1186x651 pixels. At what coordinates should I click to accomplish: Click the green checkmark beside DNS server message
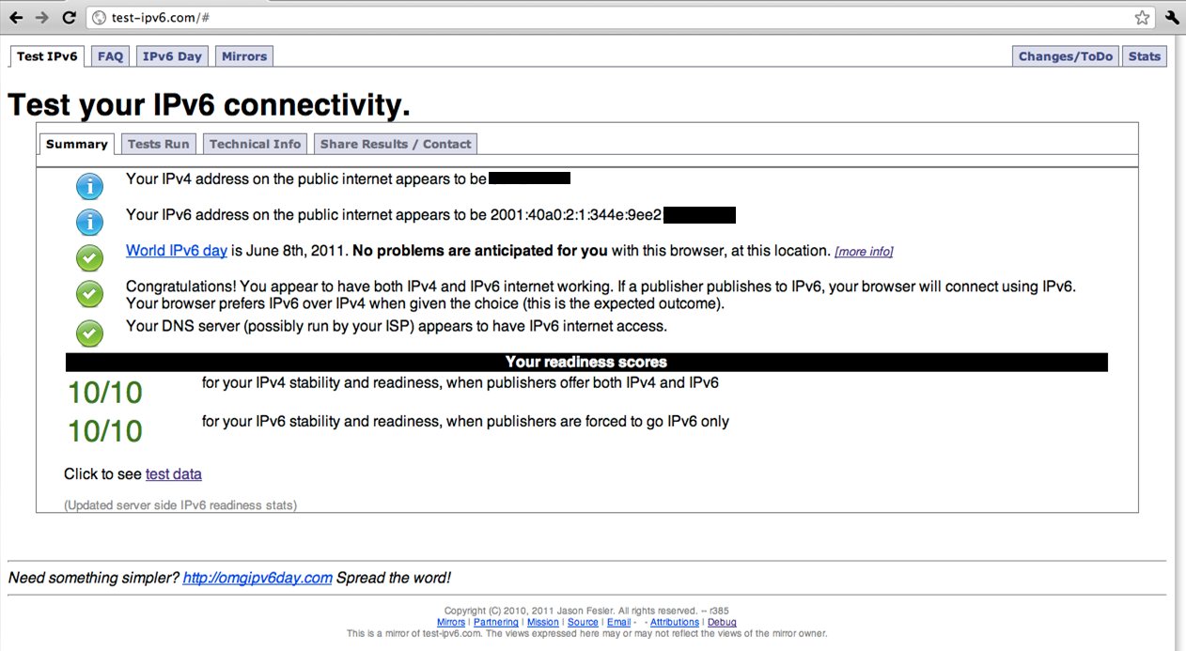tap(89, 333)
